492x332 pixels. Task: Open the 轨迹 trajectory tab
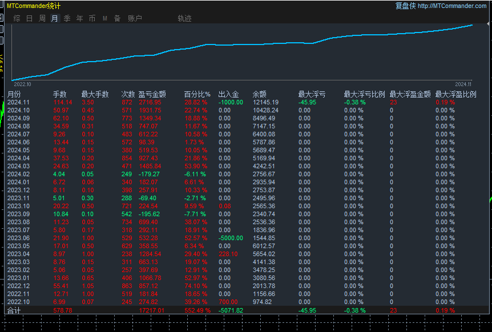coord(184,18)
